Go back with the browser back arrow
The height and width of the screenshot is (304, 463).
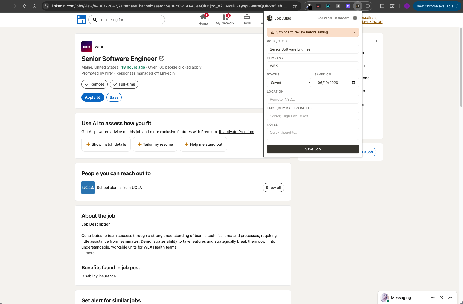coord(5,6)
